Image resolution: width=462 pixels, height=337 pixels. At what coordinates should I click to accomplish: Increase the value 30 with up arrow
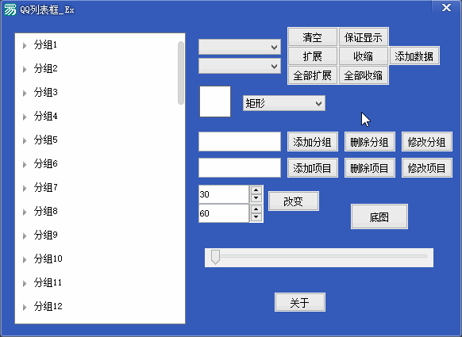coord(256,190)
